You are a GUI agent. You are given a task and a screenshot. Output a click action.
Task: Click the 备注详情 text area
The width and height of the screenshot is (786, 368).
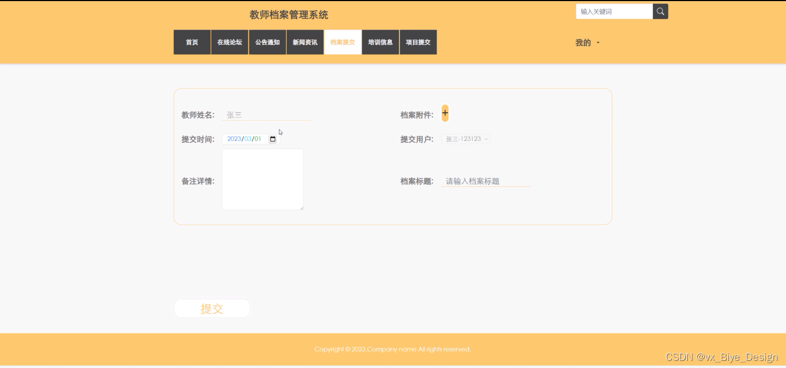click(263, 179)
